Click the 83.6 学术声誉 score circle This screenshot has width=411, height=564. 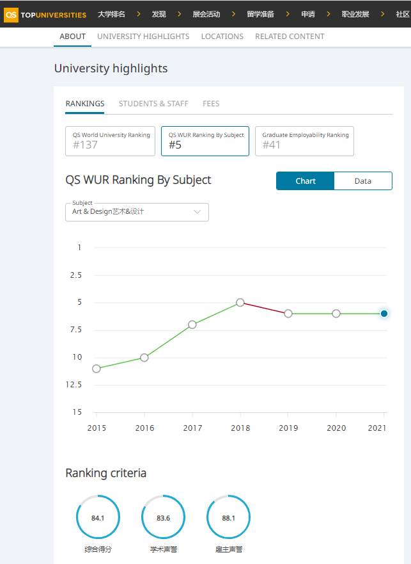163,517
